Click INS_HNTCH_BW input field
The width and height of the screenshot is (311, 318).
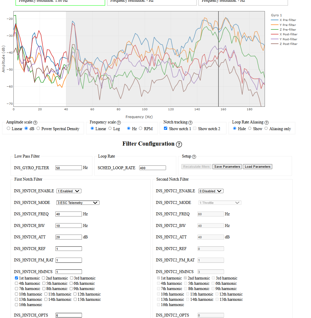coord(69,226)
